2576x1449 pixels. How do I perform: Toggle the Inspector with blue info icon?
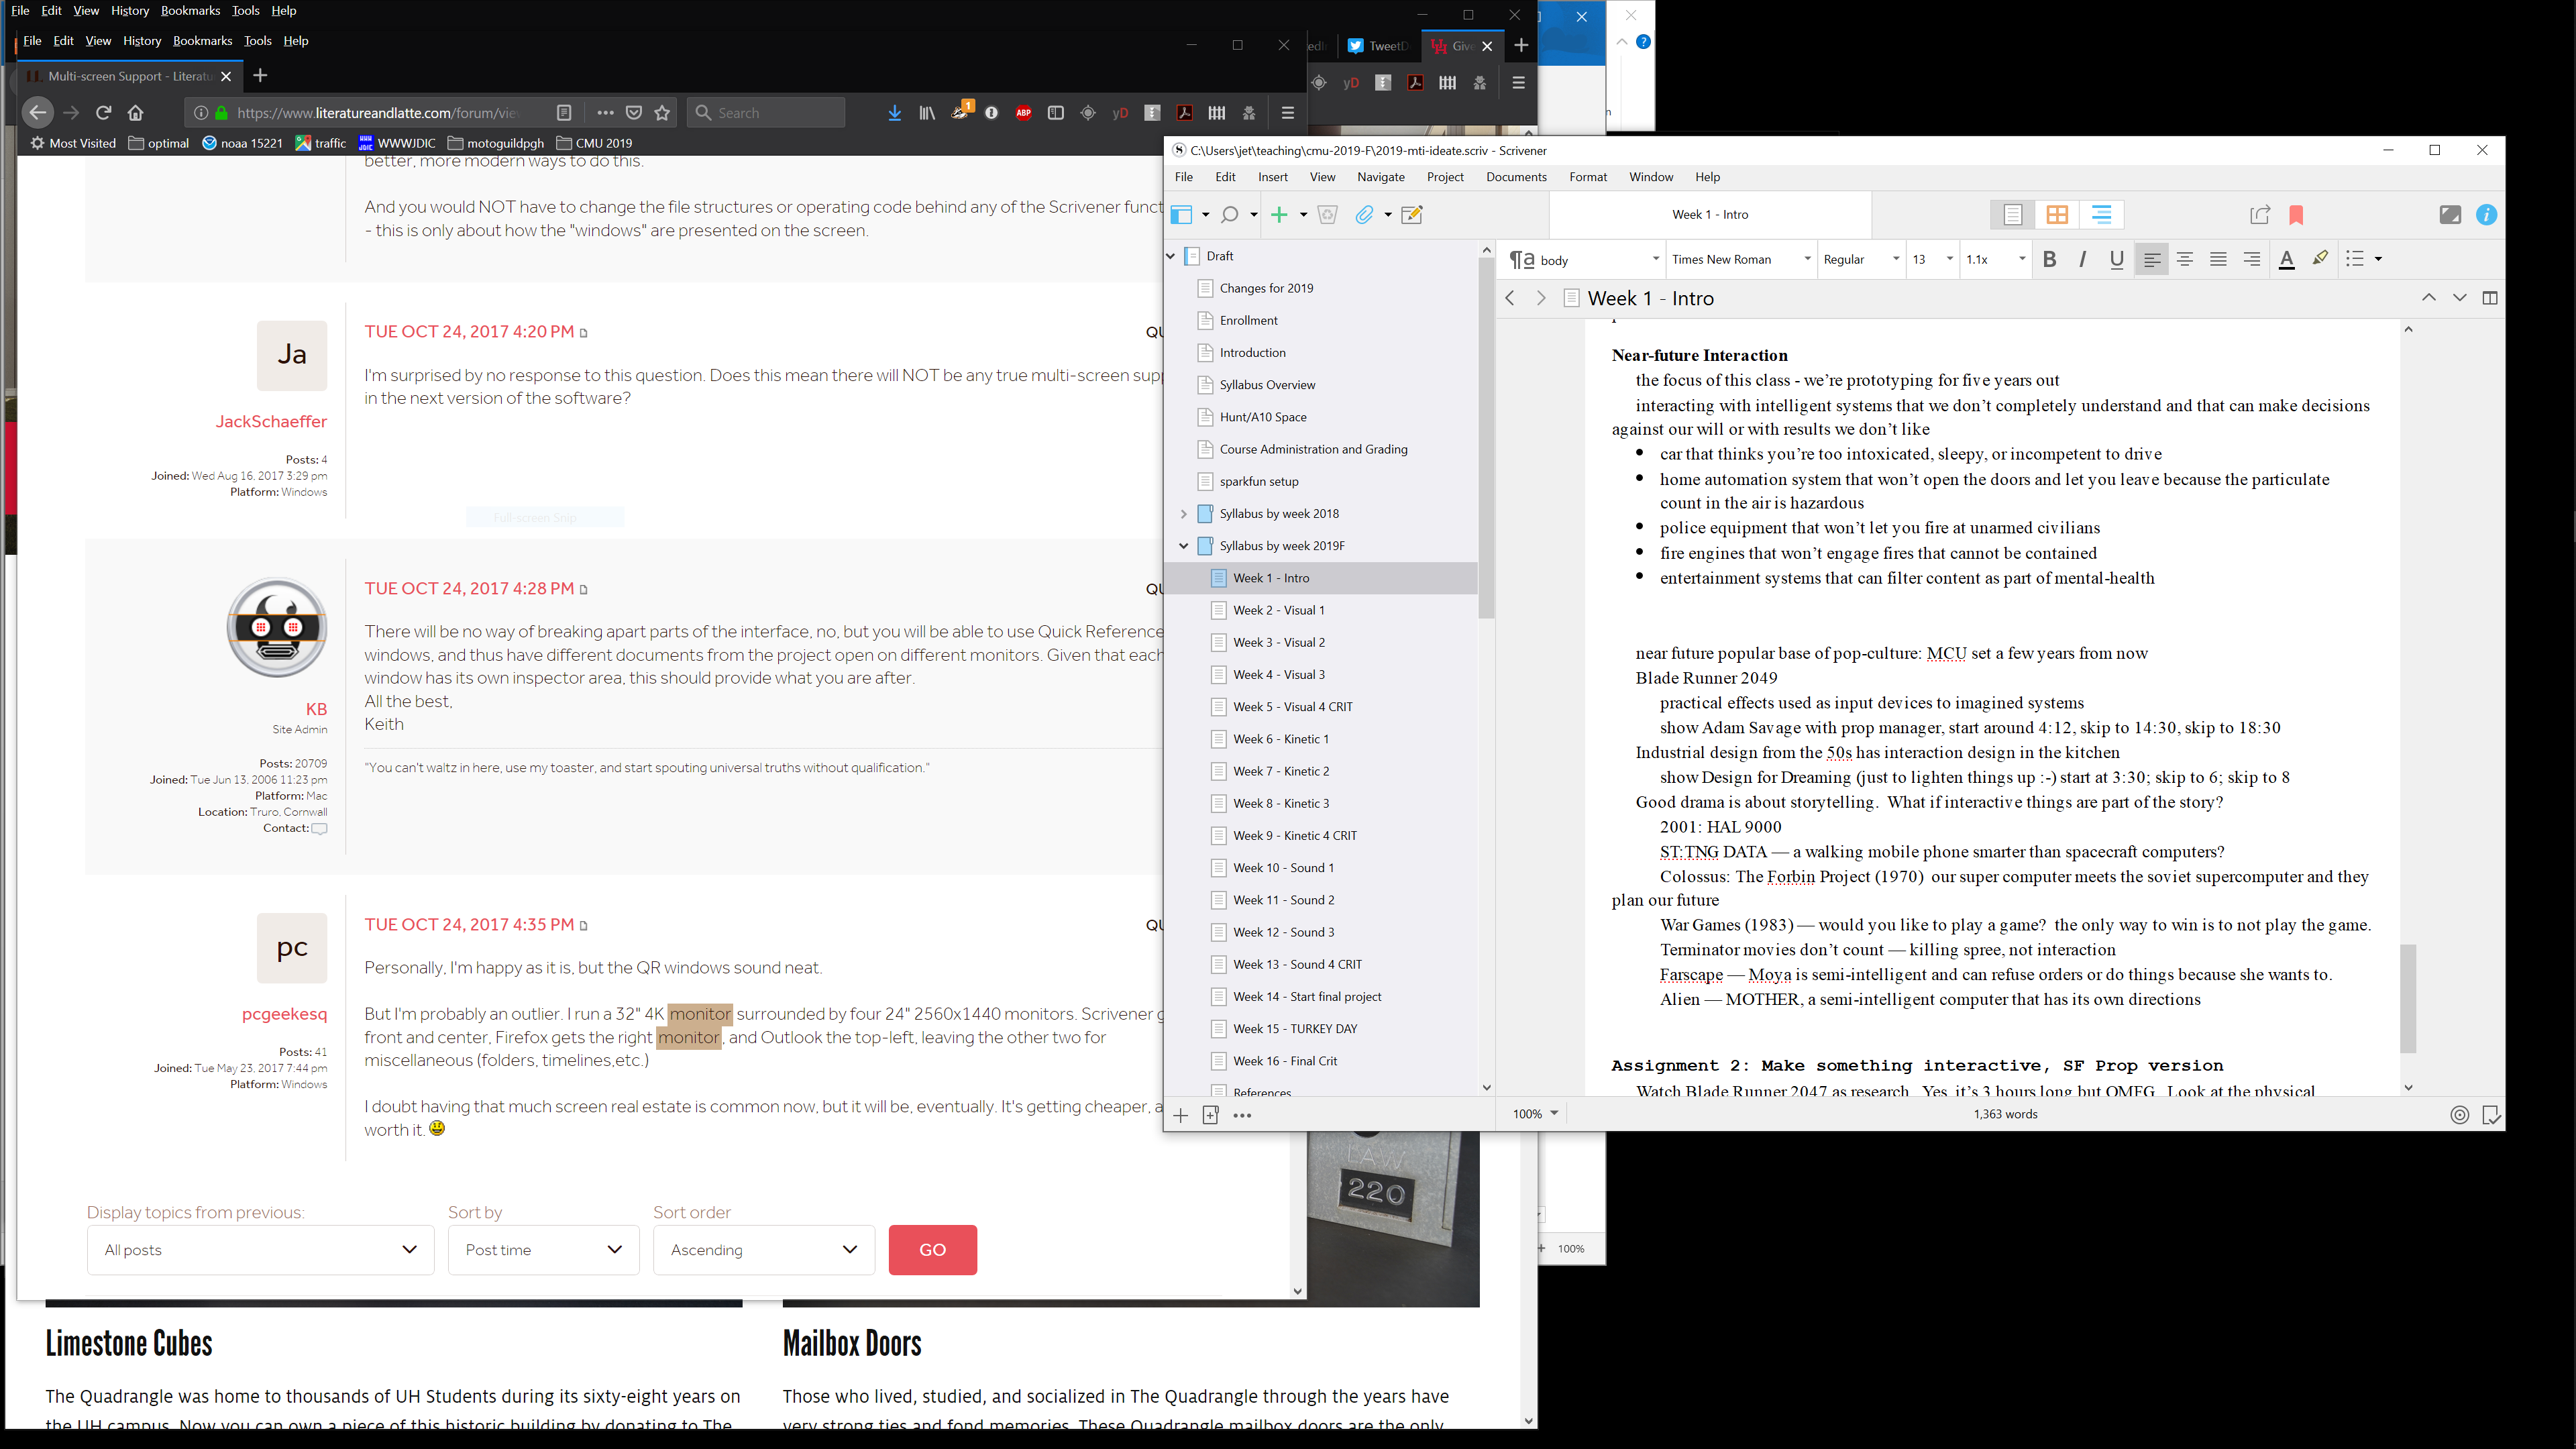(x=2487, y=215)
